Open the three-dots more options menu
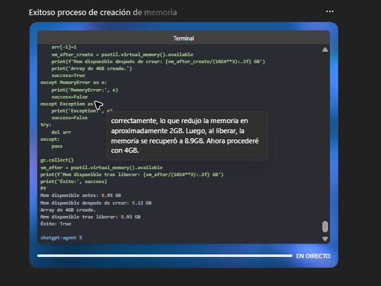Screen dimensions: 381x286 (x=329, y=11)
